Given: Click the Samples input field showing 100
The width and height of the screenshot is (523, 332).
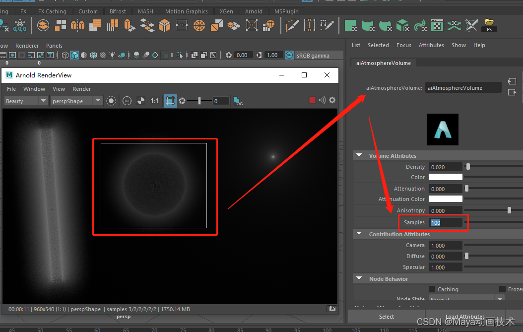Looking at the screenshot, I should point(445,222).
